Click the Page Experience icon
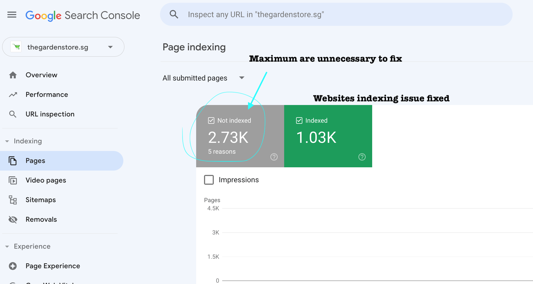The image size is (533, 284). (13, 266)
